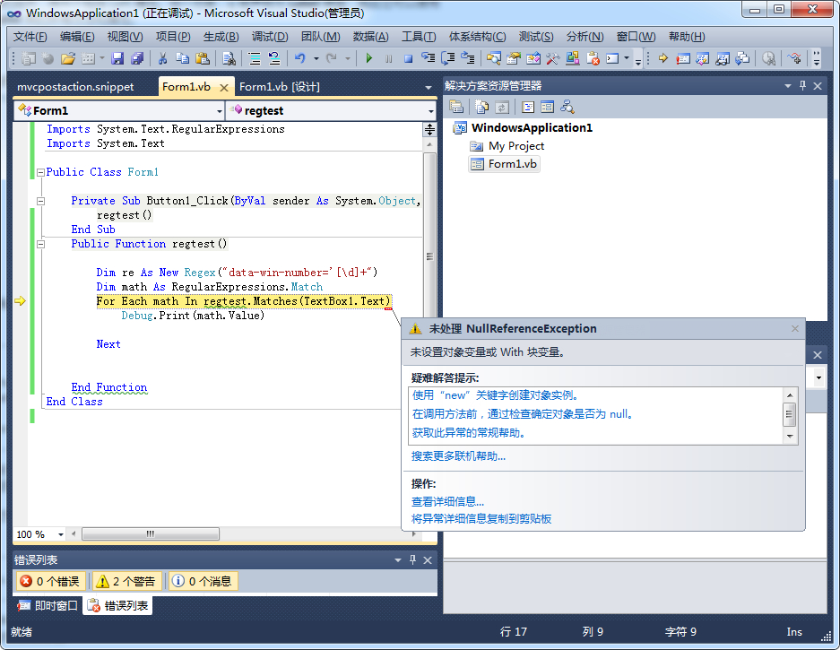Viewport: 840px width, 650px height.
Task: Pin the Solution Explorer panel with pushpin
Action: [x=802, y=86]
